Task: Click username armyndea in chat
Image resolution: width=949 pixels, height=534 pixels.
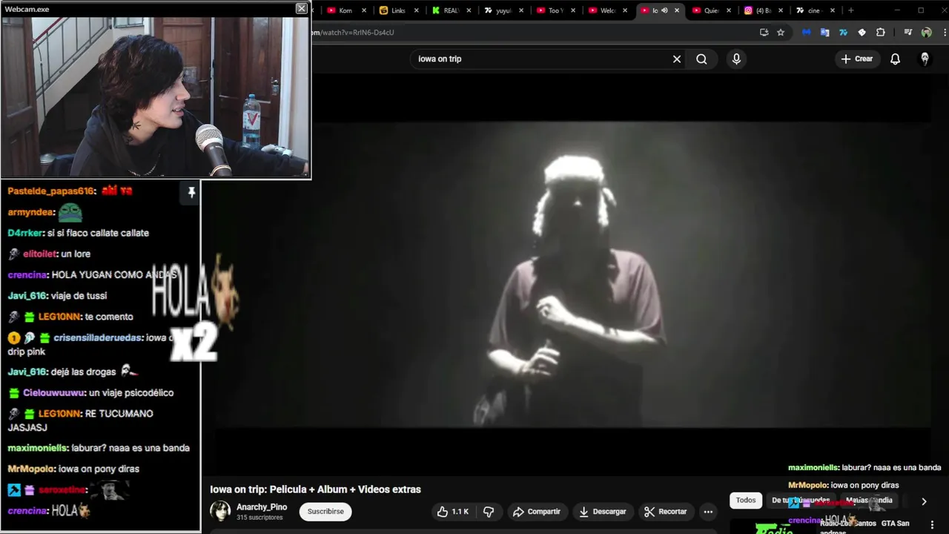Action: coord(30,212)
